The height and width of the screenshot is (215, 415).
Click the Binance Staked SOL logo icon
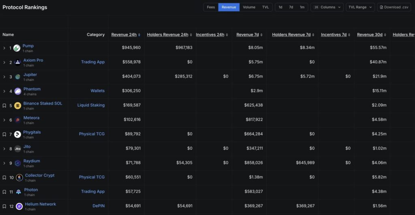click(x=17, y=105)
